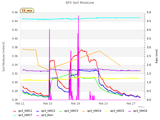Click the 3.0 rain axis value

tap(149, 47)
